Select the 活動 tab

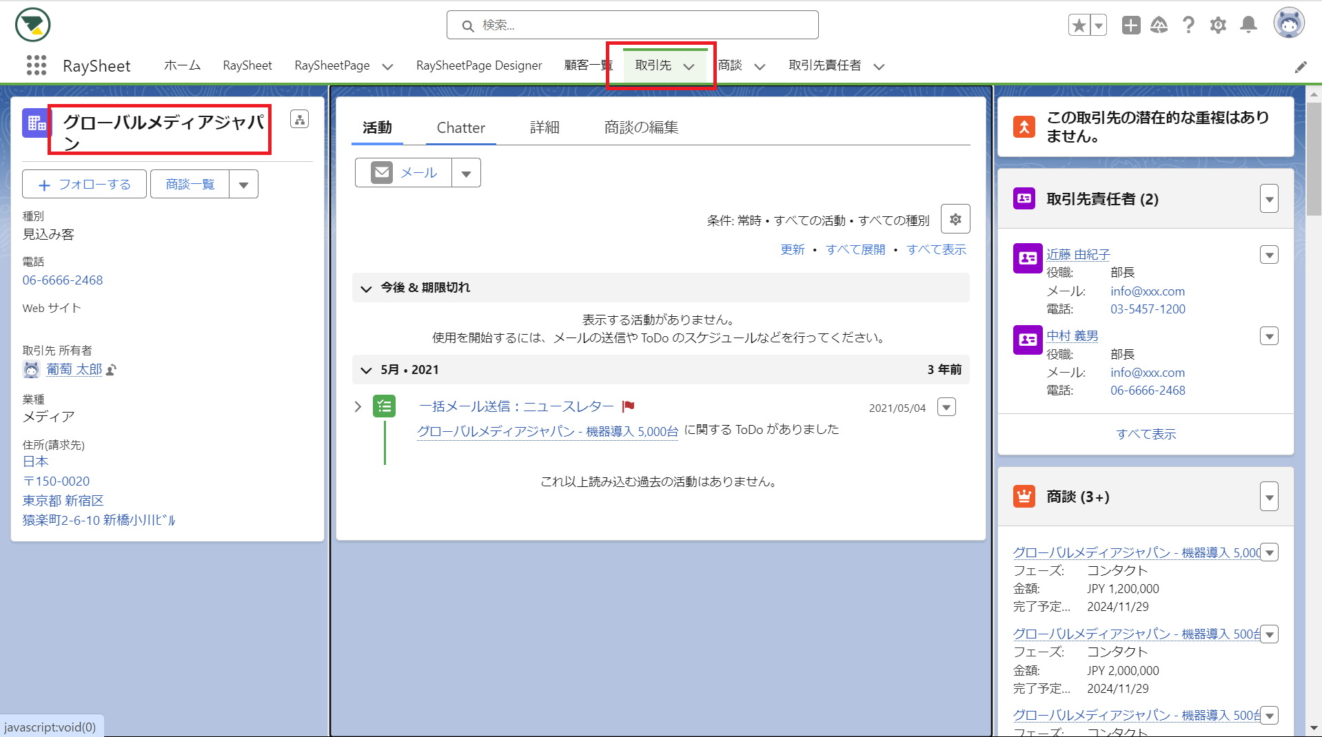coord(377,127)
